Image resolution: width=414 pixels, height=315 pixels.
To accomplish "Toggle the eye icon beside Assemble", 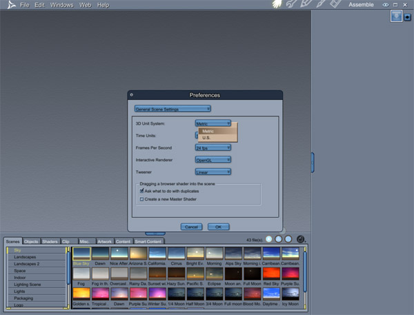I will (x=386, y=5).
